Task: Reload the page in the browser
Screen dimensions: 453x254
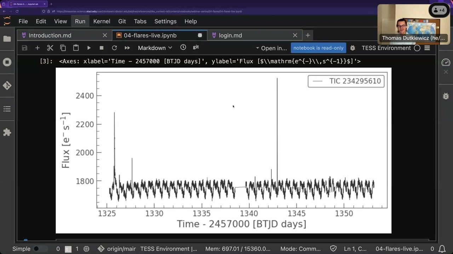Action: click(x=17, y=11)
